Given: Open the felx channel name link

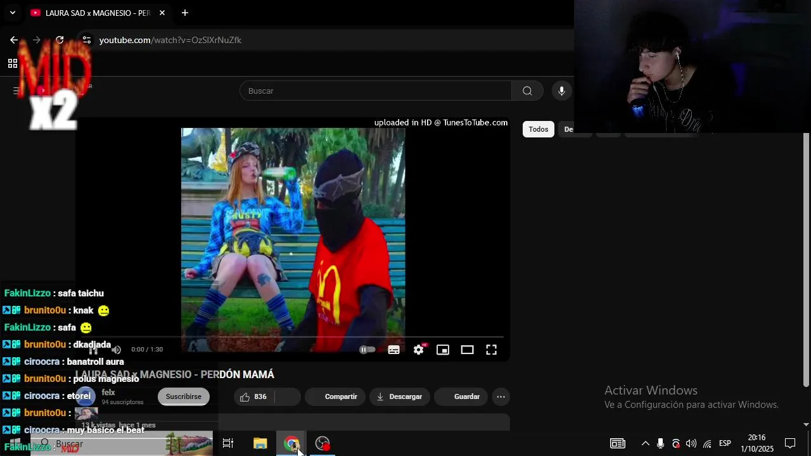Looking at the screenshot, I should pyautogui.click(x=108, y=393).
